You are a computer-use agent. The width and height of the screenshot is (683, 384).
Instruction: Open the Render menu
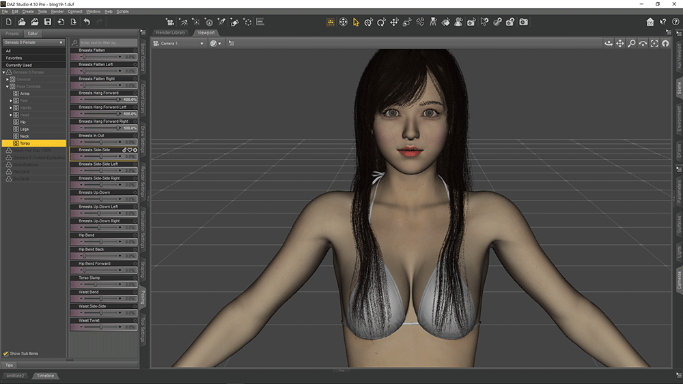[57, 12]
